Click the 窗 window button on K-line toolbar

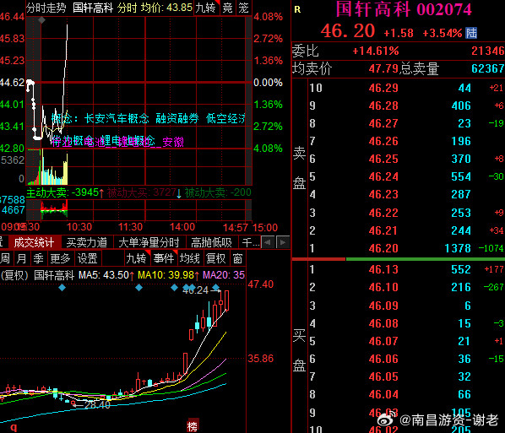237,258
